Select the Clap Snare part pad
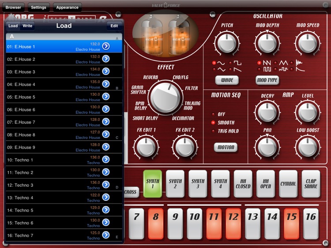 coord(311,183)
